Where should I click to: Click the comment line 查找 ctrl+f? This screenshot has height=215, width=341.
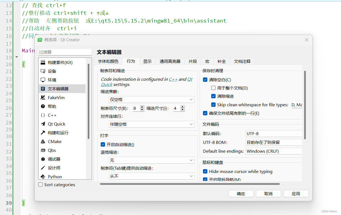pyautogui.click(x=44, y=5)
